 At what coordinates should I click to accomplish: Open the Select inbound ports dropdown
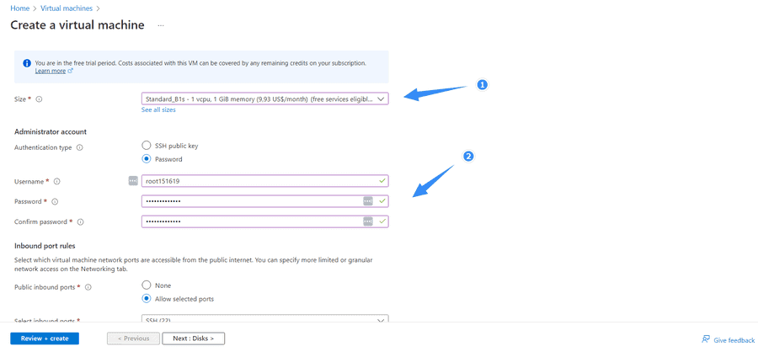(265, 319)
